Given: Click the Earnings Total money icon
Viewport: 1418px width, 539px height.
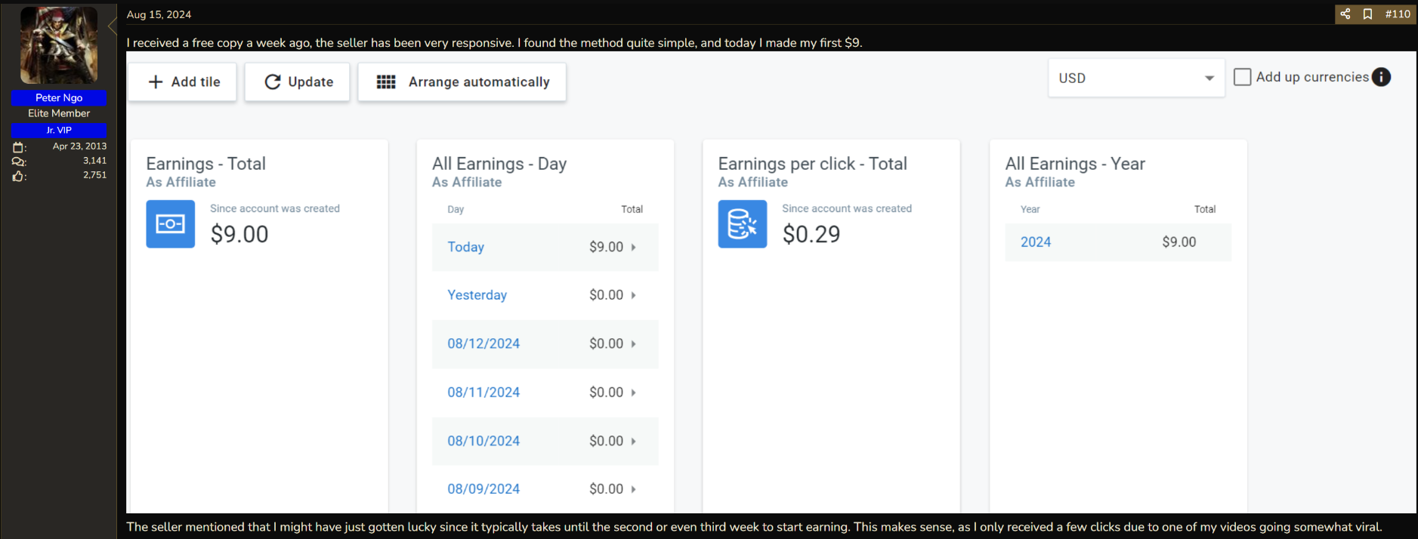Looking at the screenshot, I should pos(170,224).
